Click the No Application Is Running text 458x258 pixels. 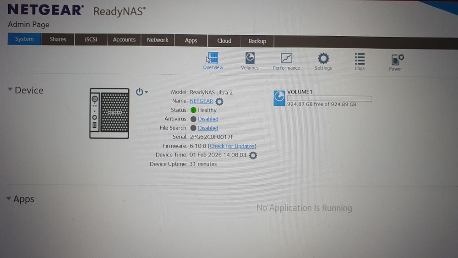tap(304, 208)
